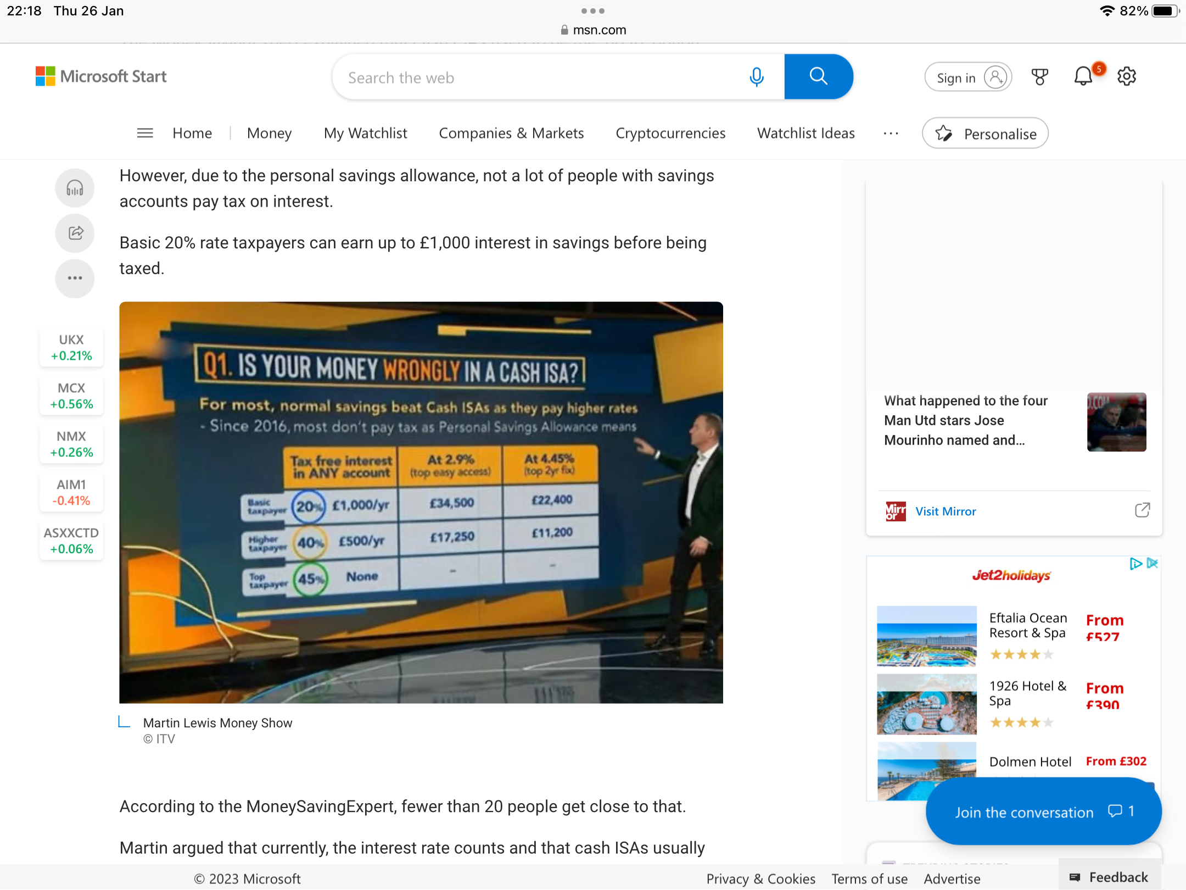The width and height of the screenshot is (1186, 890).
Task: Open Dolmen Hotel offer
Action: click(1030, 762)
